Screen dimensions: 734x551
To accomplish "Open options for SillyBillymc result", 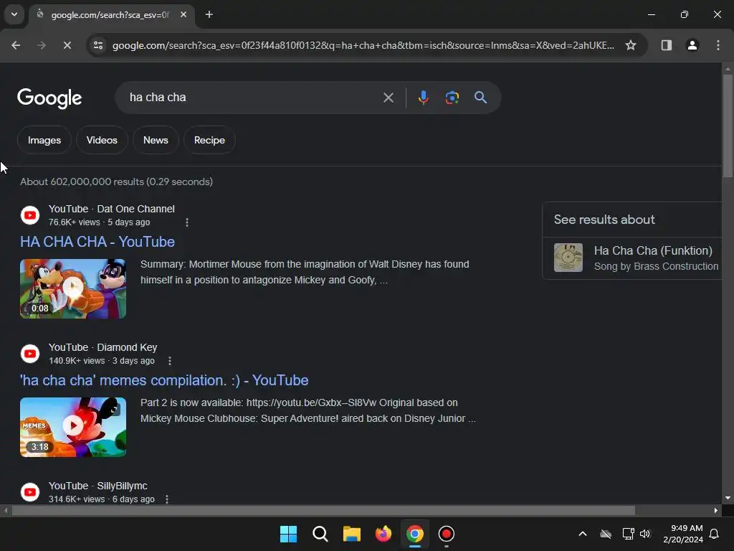I will coord(166,499).
